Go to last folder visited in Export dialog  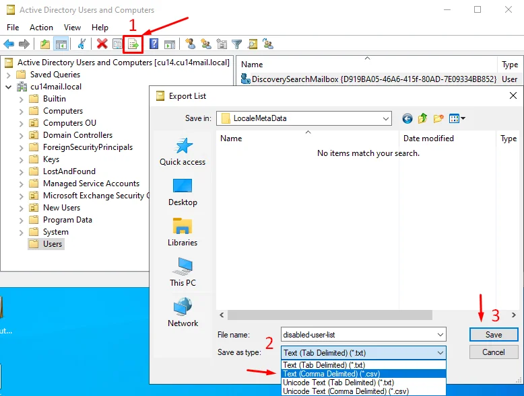click(407, 118)
